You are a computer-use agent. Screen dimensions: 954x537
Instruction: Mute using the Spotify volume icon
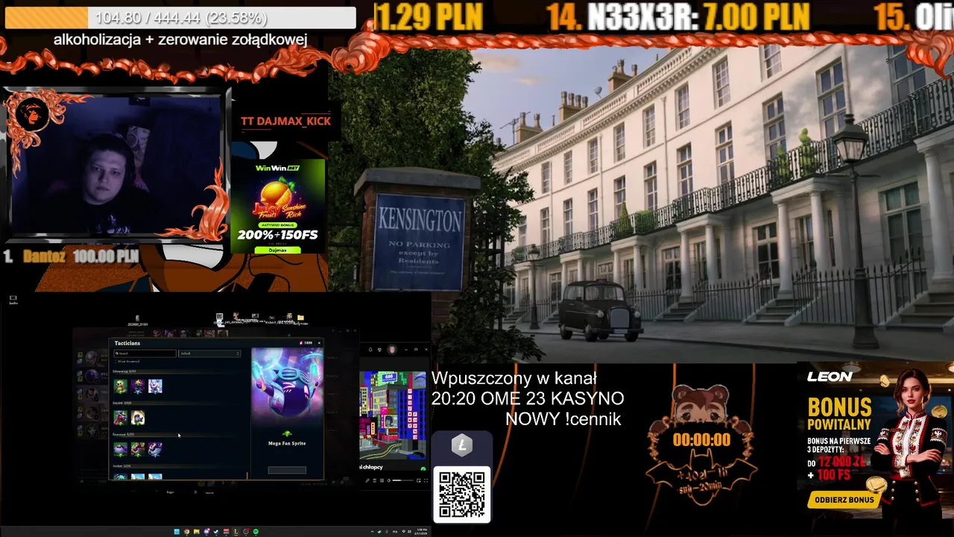click(389, 480)
